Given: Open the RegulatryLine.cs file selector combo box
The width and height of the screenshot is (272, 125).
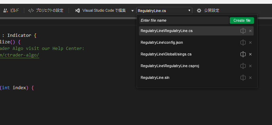Looking at the screenshot, I should (164, 11).
